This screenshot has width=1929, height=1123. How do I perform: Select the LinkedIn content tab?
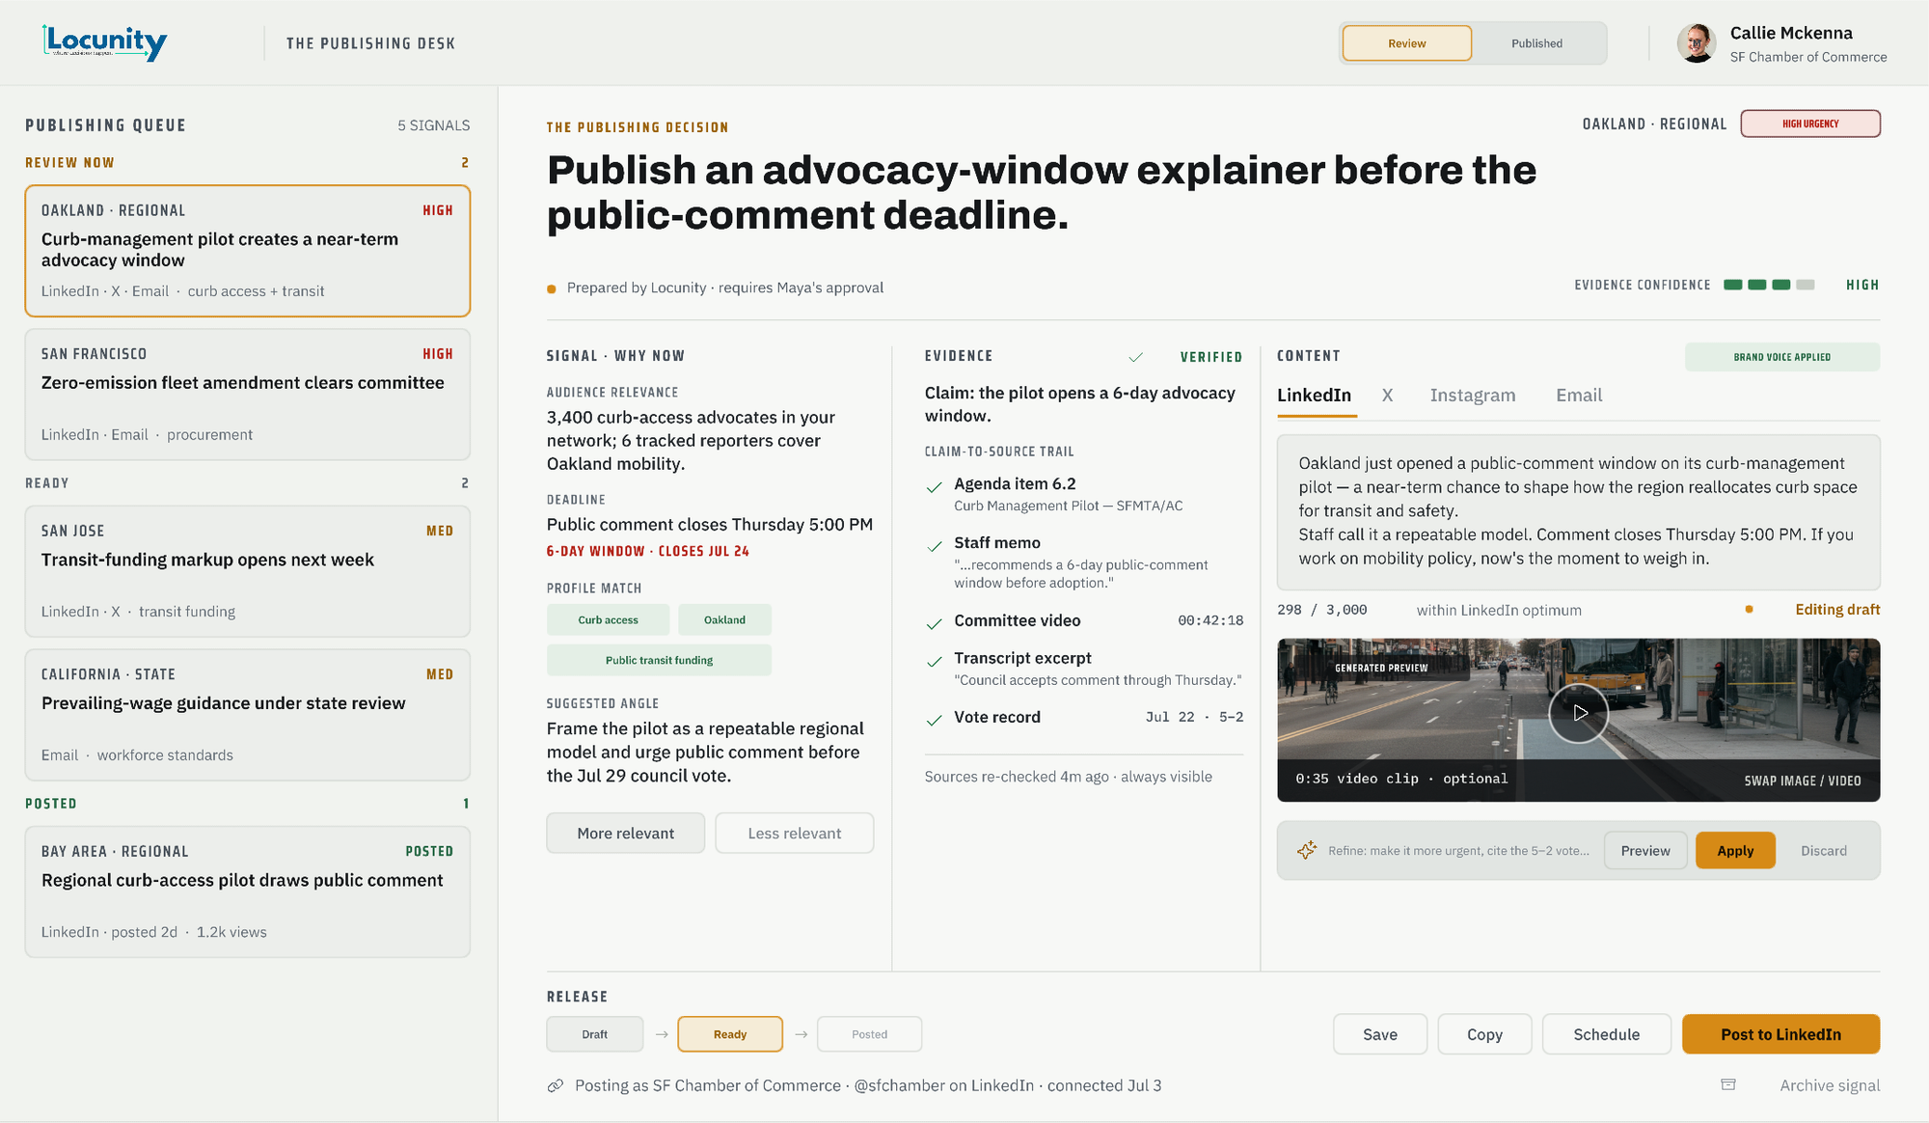coord(1314,396)
